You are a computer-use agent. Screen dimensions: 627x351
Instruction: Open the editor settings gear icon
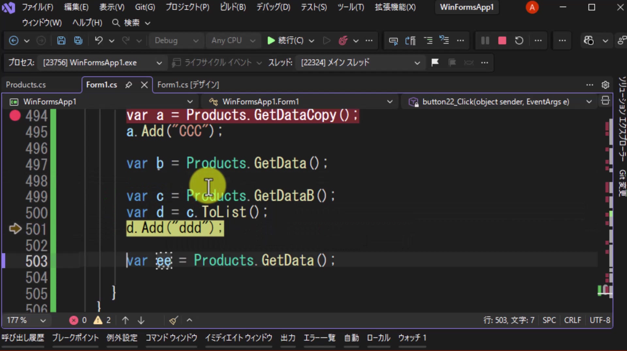605,85
